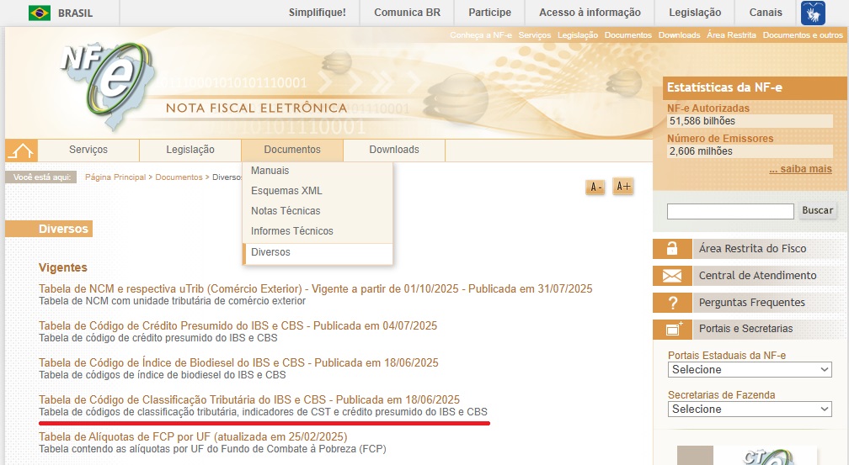Click the saiba mais statistics link
Screen dimensions: 849x465
point(800,169)
